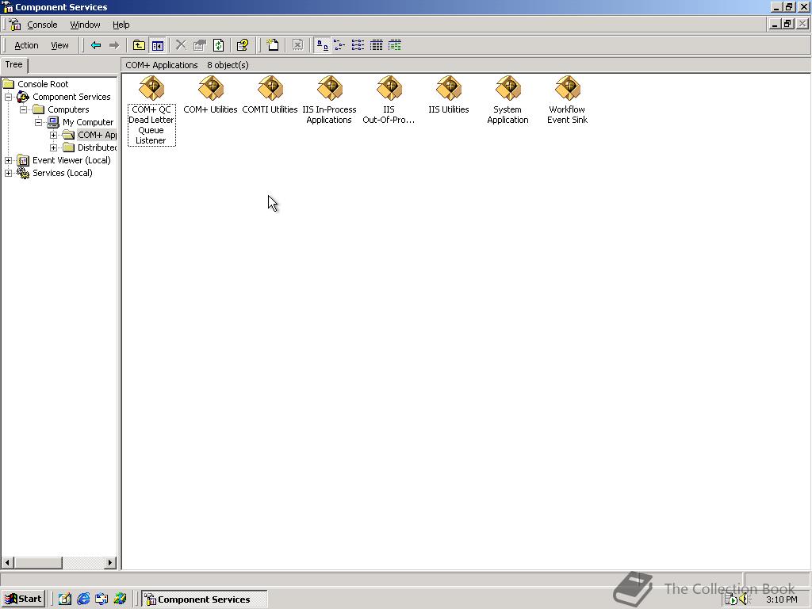Select Computers folder in tree
This screenshot has width=812, height=609.
[x=68, y=109]
